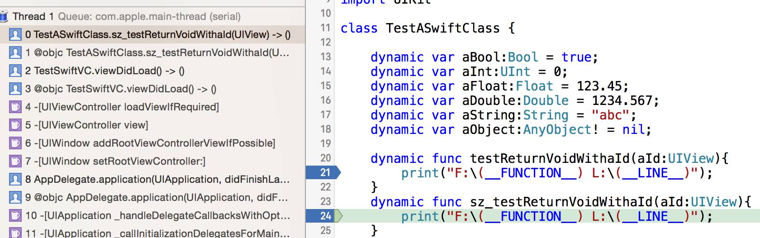
Task: Click line number 13 in gutter
Action: pos(326,57)
